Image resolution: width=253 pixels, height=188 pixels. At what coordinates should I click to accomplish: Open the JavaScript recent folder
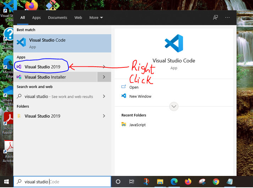click(137, 125)
